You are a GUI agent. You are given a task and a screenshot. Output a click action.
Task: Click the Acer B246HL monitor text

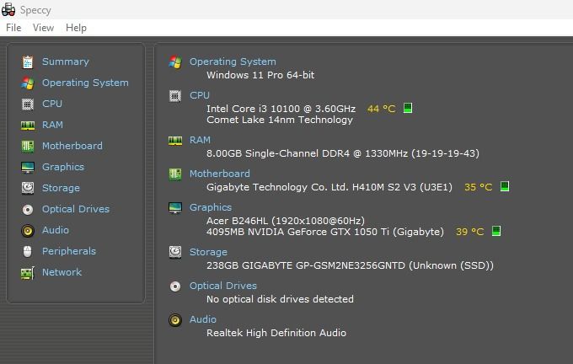coord(286,221)
